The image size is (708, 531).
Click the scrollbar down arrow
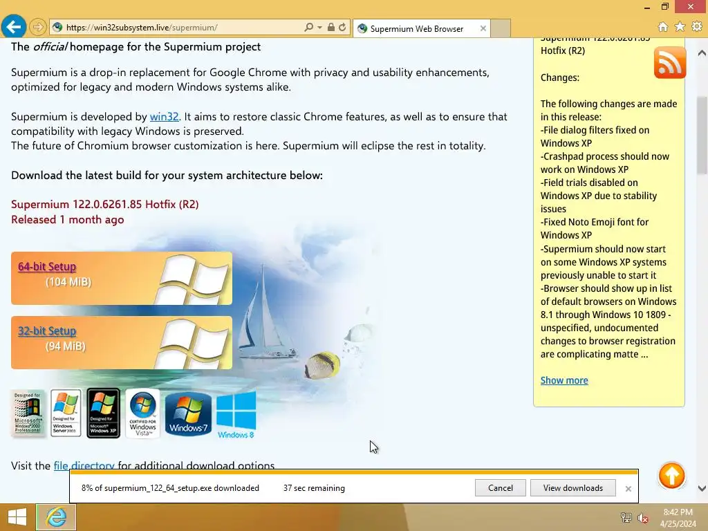coord(702,488)
